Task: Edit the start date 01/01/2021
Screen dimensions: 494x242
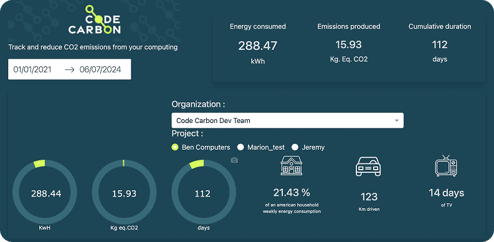Action: 32,70
